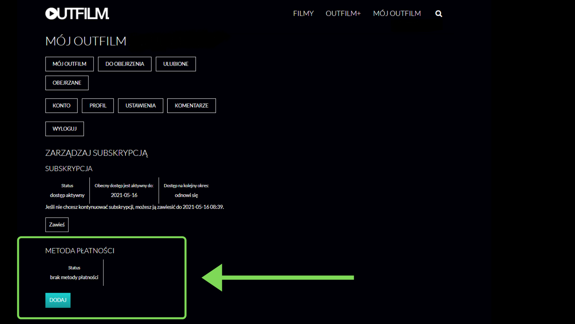
Task: Go to MÓJ OUTFILM in top navigation
Action: [397, 13]
